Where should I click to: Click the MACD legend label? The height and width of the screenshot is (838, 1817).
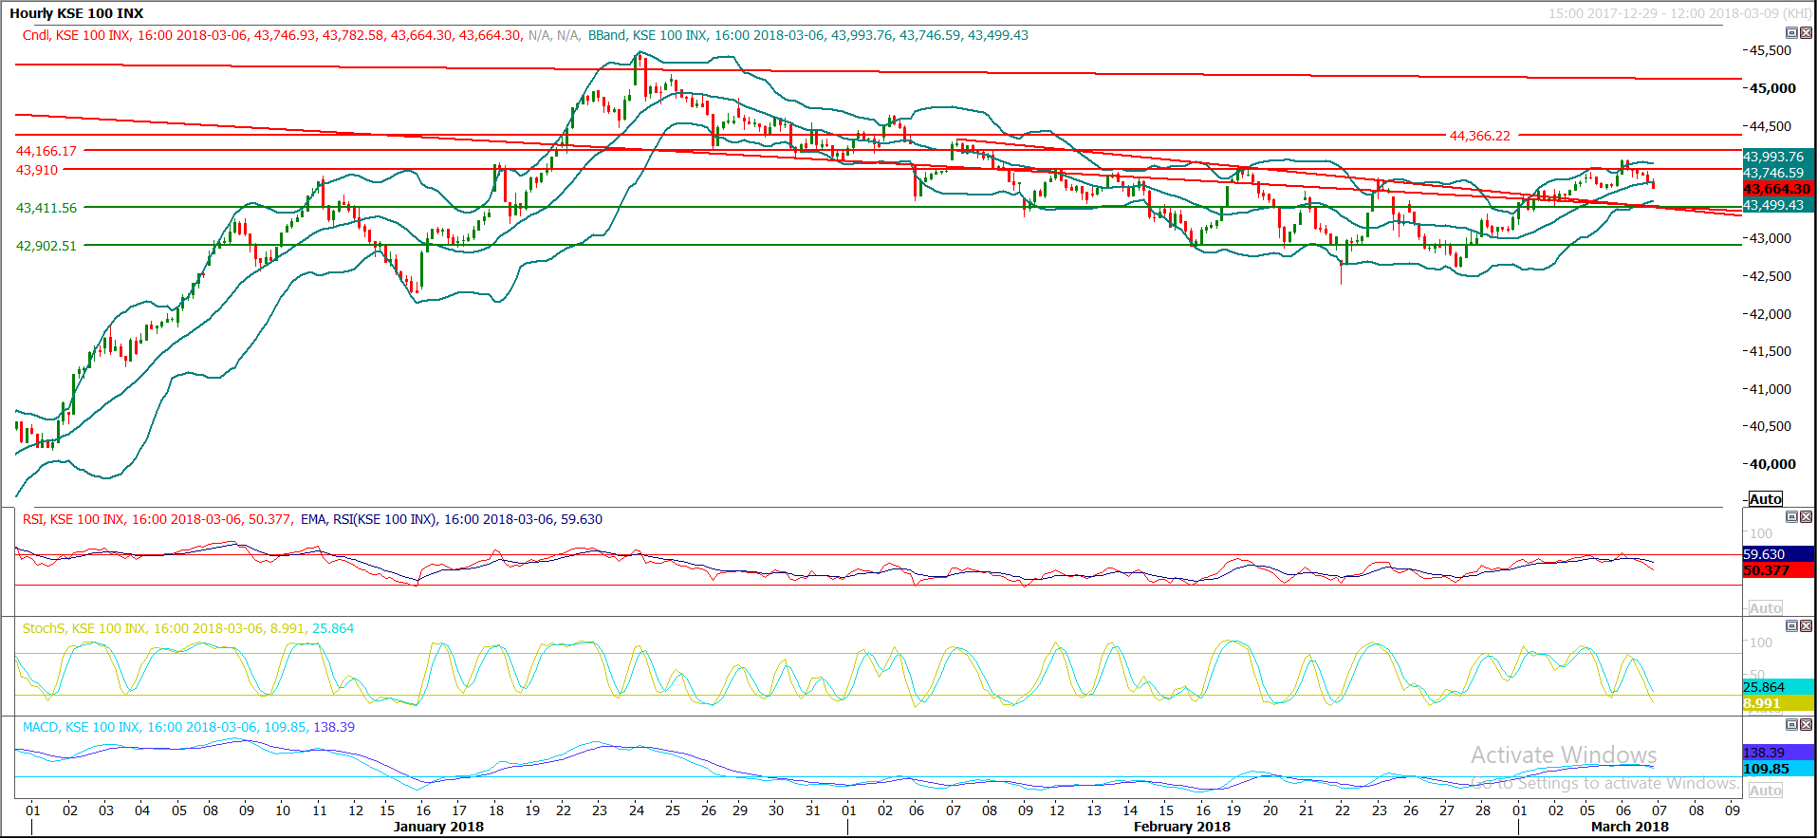click(x=189, y=727)
